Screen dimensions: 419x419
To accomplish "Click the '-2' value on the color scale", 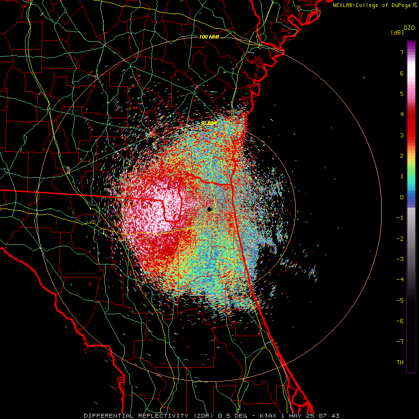I will (400, 239).
